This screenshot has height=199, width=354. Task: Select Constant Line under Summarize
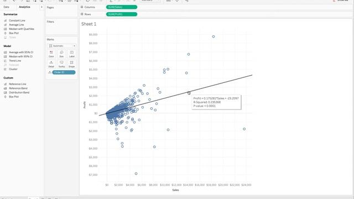(x=17, y=20)
